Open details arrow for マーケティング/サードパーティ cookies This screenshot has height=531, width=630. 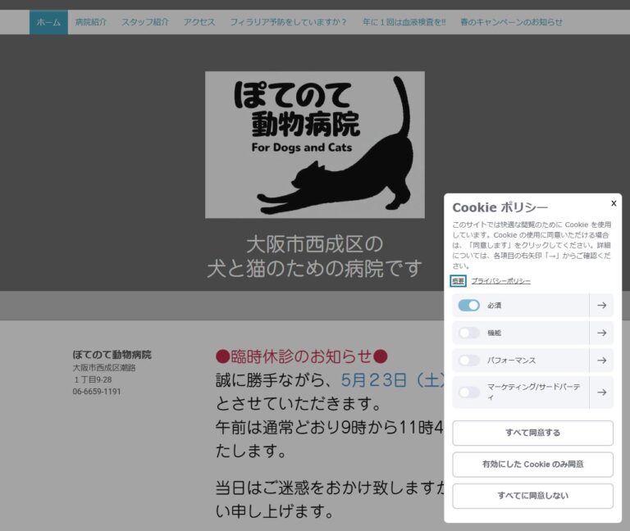click(x=601, y=393)
